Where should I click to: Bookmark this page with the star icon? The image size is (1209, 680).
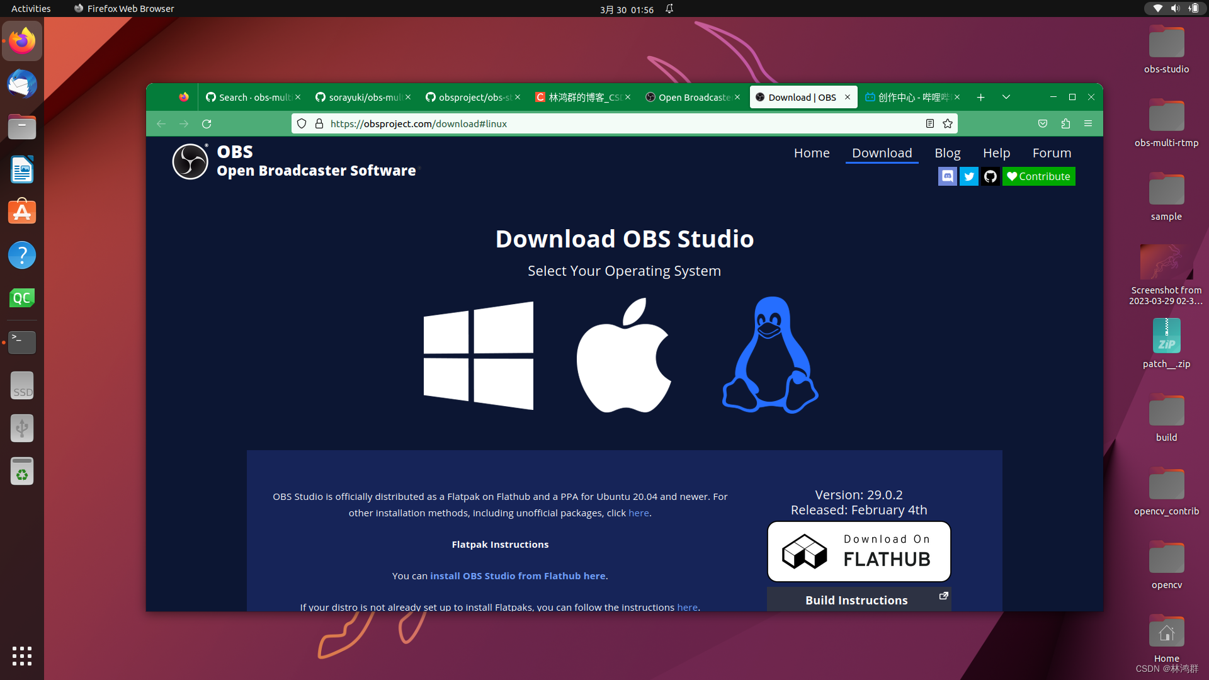(x=948, y=124)
